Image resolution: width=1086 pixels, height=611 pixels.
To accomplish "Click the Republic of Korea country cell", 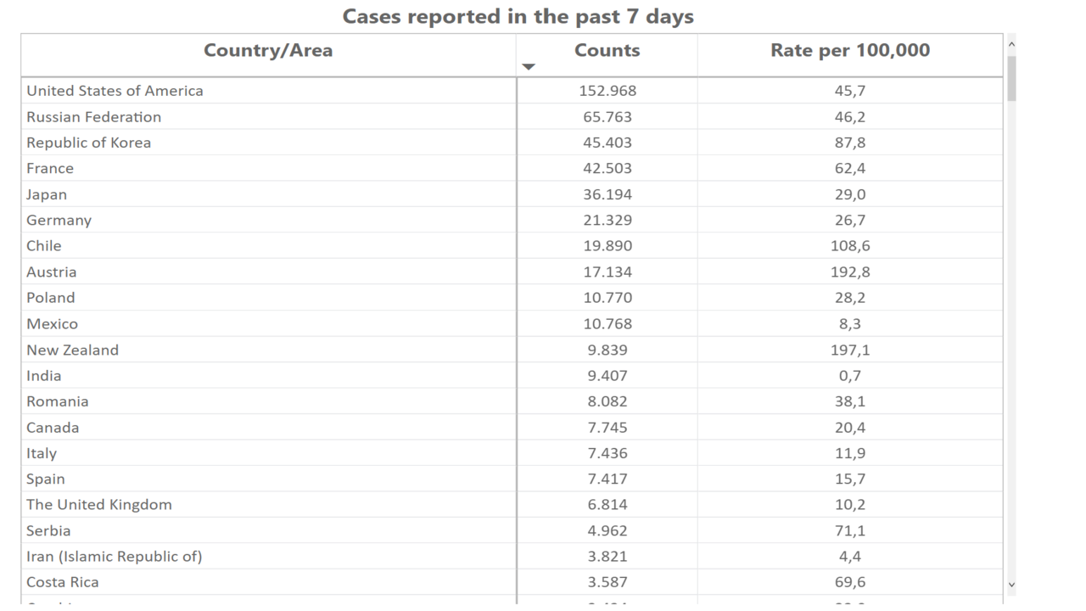I will tap(88, 143).
